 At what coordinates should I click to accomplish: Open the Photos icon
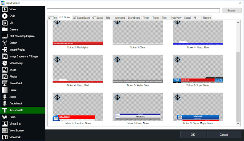(x=5, y=77)
